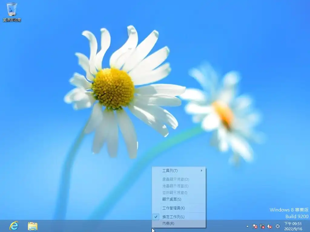
Task: Click the network status tray icon
Action: 262,226
